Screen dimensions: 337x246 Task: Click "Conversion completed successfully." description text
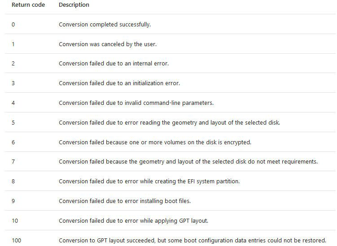[105, 25]
